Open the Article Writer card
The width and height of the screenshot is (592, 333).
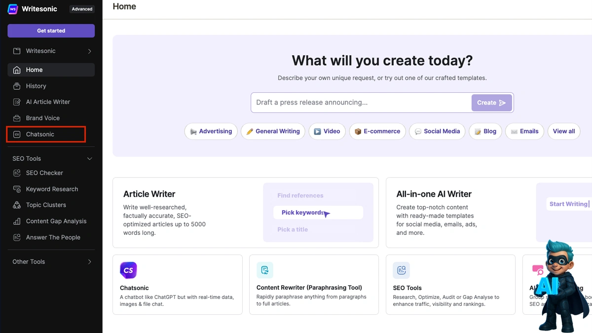click(x=246, y=213)
